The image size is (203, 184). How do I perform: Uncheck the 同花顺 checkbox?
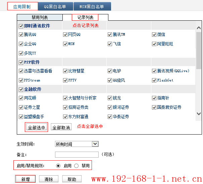pos(21,98)
